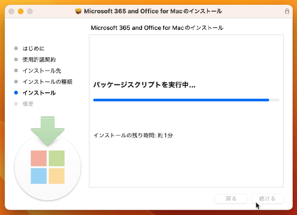Click the blue bullet beside インストール step

click(16, 93)
